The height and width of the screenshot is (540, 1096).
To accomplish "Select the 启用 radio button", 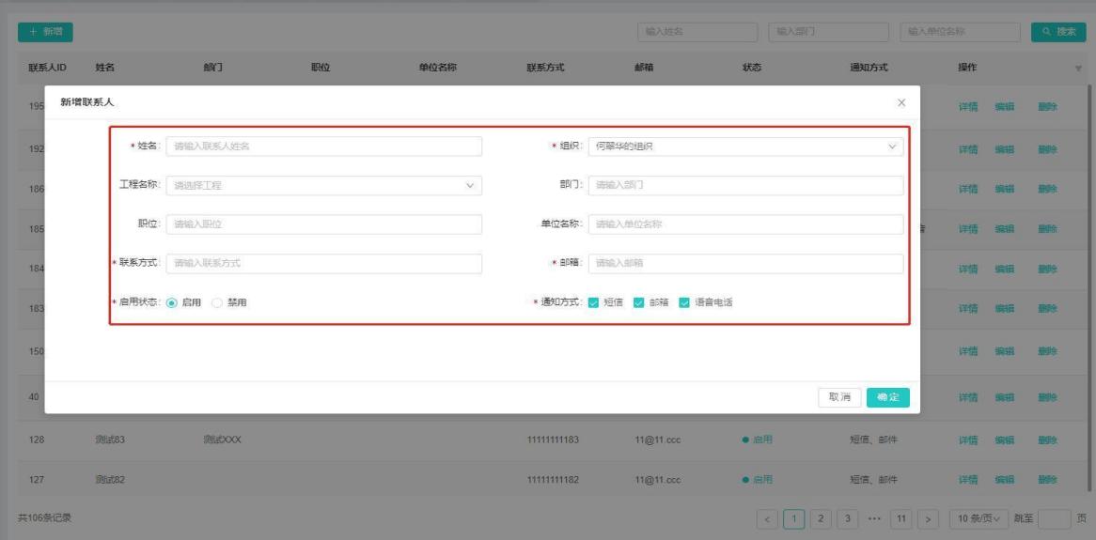I will click(172, 302).
